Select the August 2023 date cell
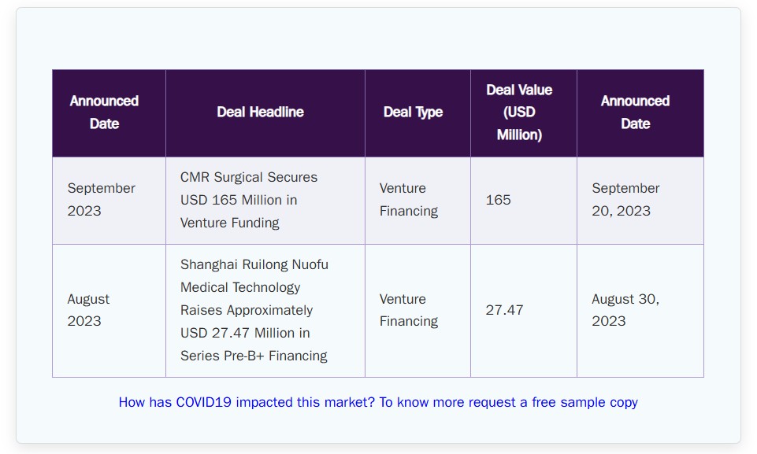Viewport: 757px width, 454px height. tap(109, 311)
